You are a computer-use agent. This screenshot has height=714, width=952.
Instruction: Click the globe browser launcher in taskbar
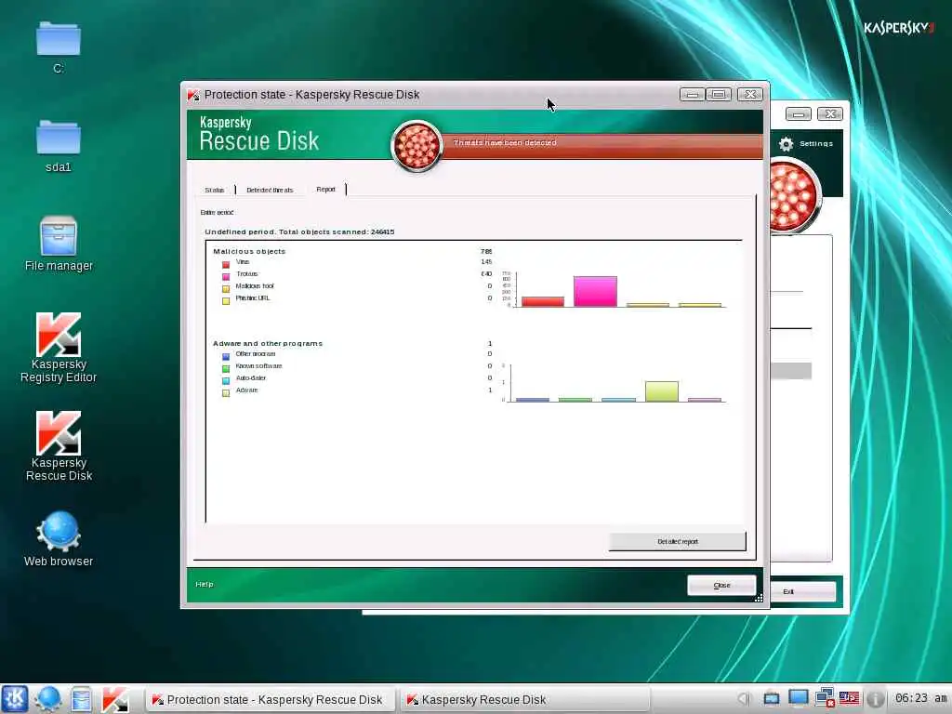tap(47, 699)
